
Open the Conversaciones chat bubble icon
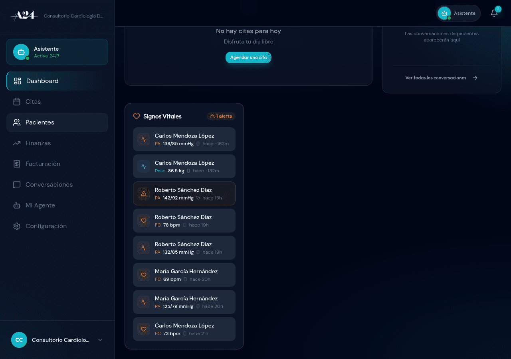pos(16,184)
